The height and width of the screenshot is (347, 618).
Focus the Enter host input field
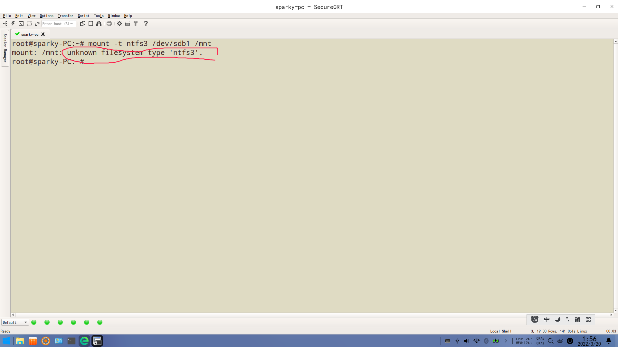pos(59,23)
